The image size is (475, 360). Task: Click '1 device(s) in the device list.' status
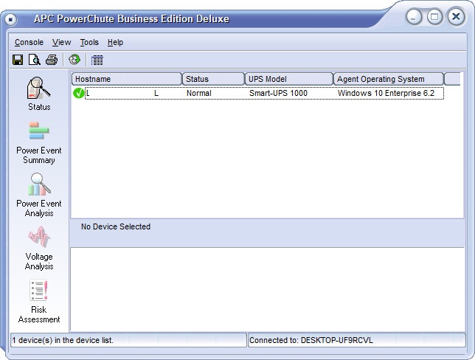(x=63, y=340)
